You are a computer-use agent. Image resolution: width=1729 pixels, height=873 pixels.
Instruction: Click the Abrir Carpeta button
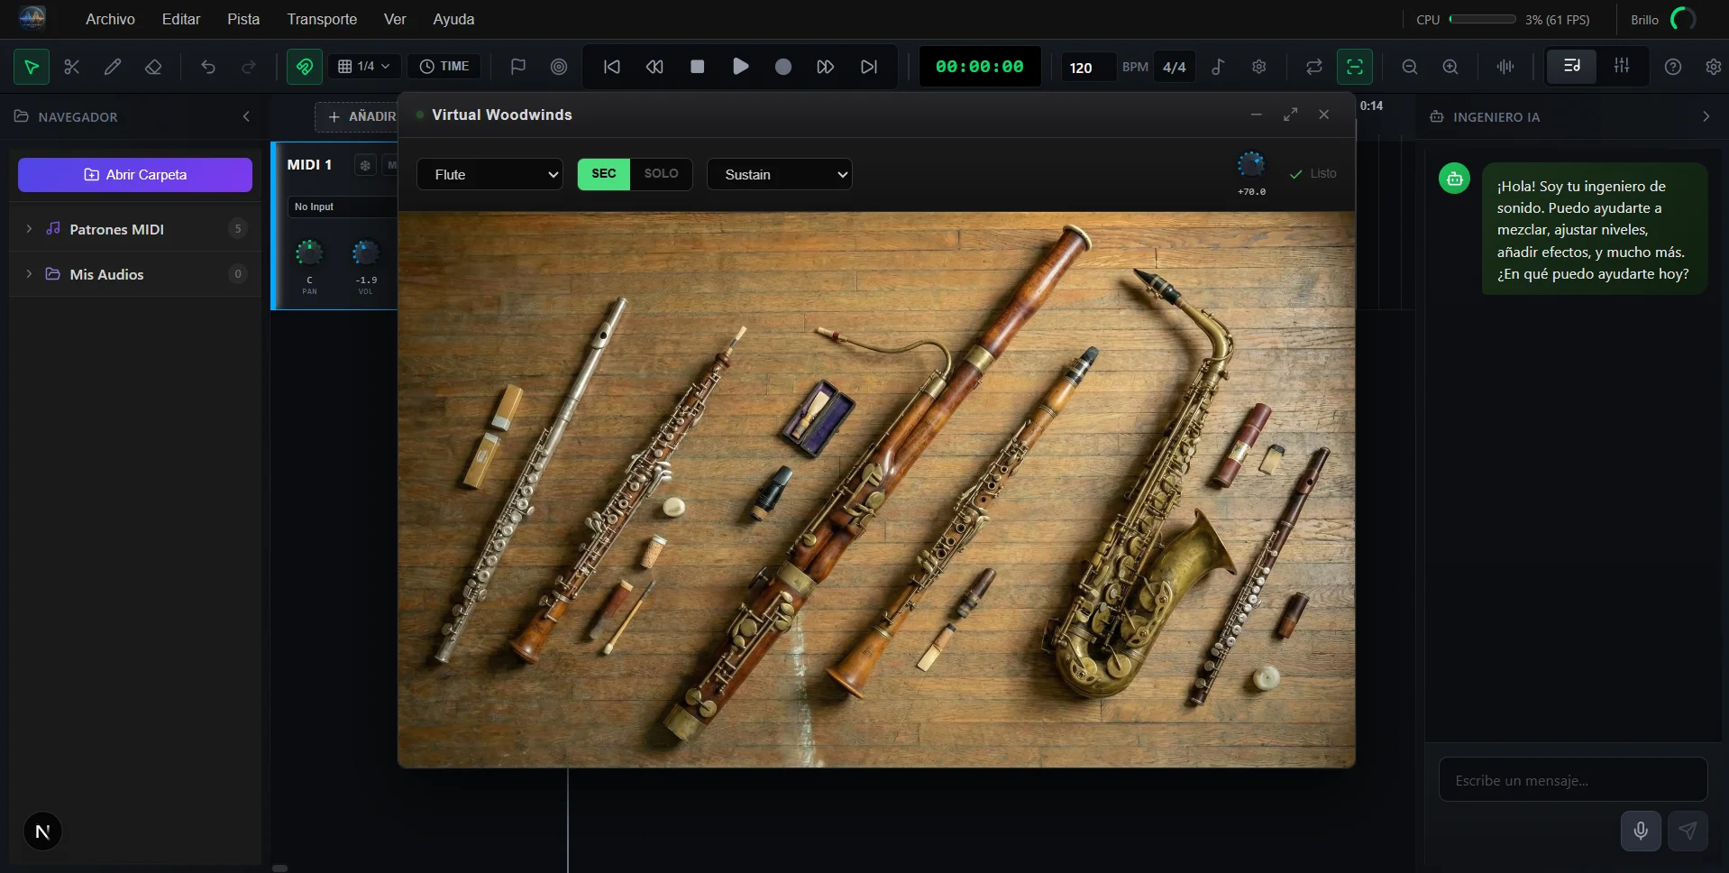[x=135, y=175]
